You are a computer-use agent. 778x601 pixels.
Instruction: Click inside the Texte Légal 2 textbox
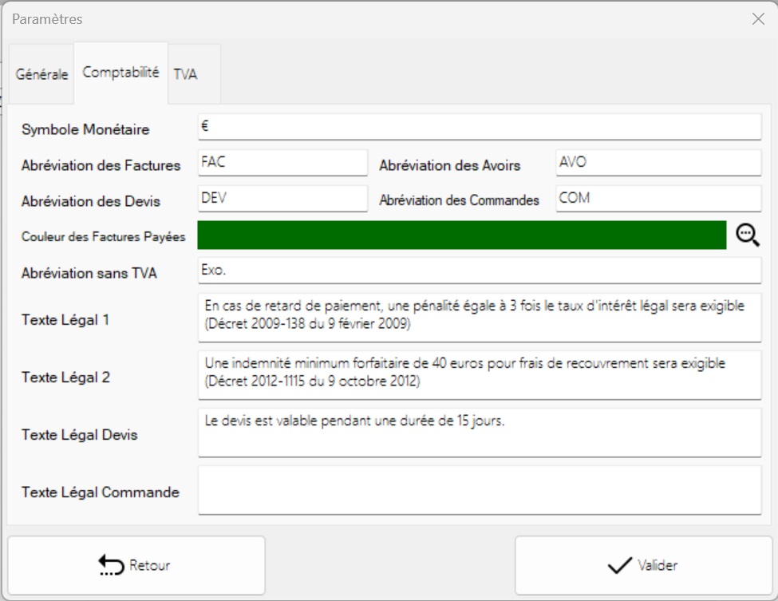coord(479,374)
